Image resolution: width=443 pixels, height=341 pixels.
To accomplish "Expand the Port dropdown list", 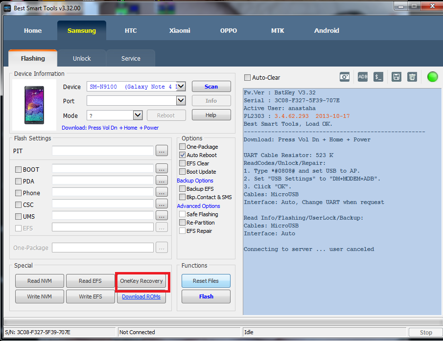I will [x=181, y=100].
